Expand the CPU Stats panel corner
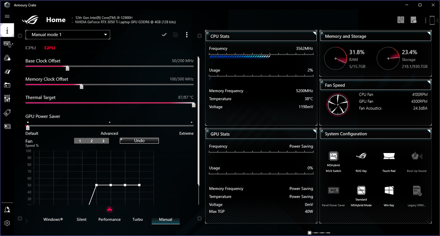The width and height of the screenshot is (440, 236). click(x=314, y=33)
